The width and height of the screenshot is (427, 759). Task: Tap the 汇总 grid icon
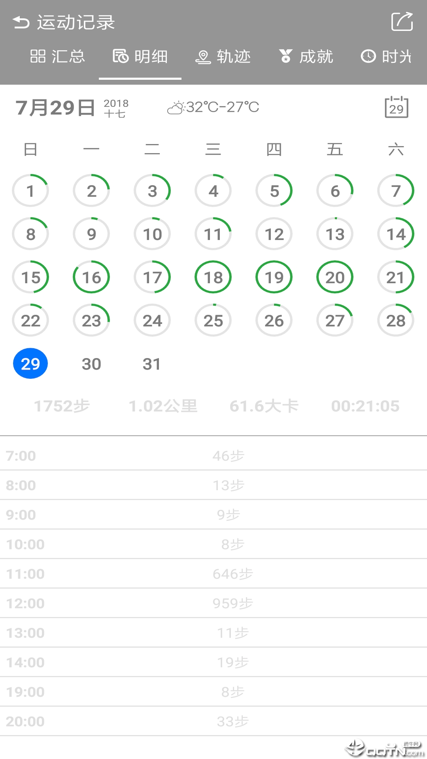click(x=38, y=57)
